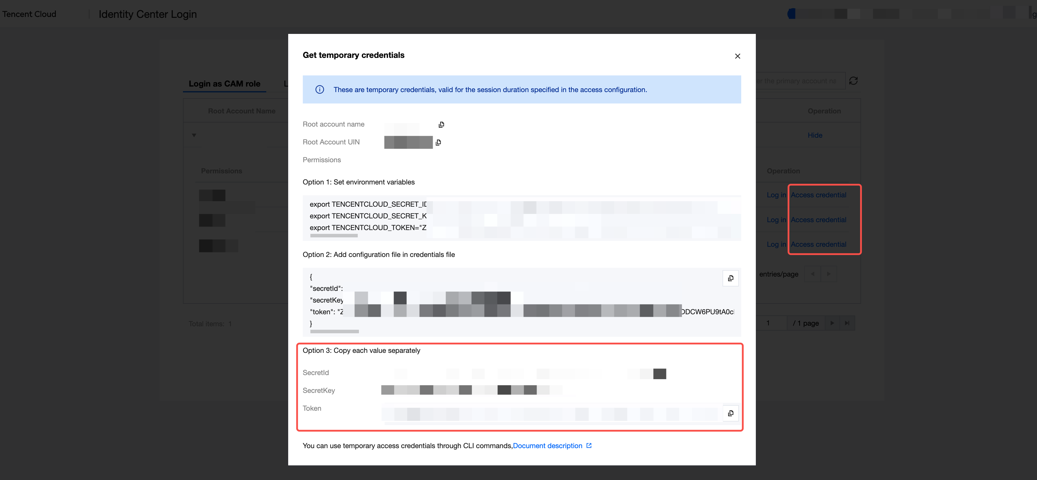Copy the Root Account UIN

(438, 142)
